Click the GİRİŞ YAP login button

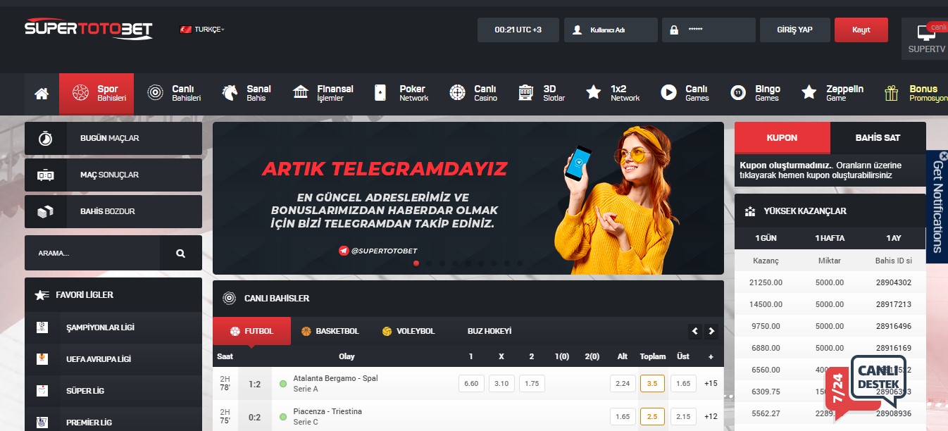click(794, 30)
